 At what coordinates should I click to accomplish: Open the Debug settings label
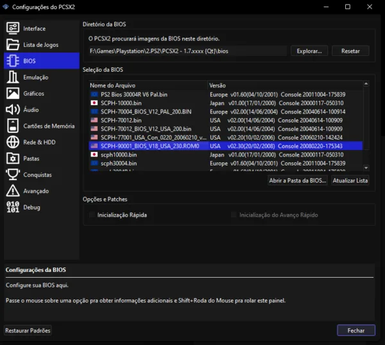click(x=31, y=207)
